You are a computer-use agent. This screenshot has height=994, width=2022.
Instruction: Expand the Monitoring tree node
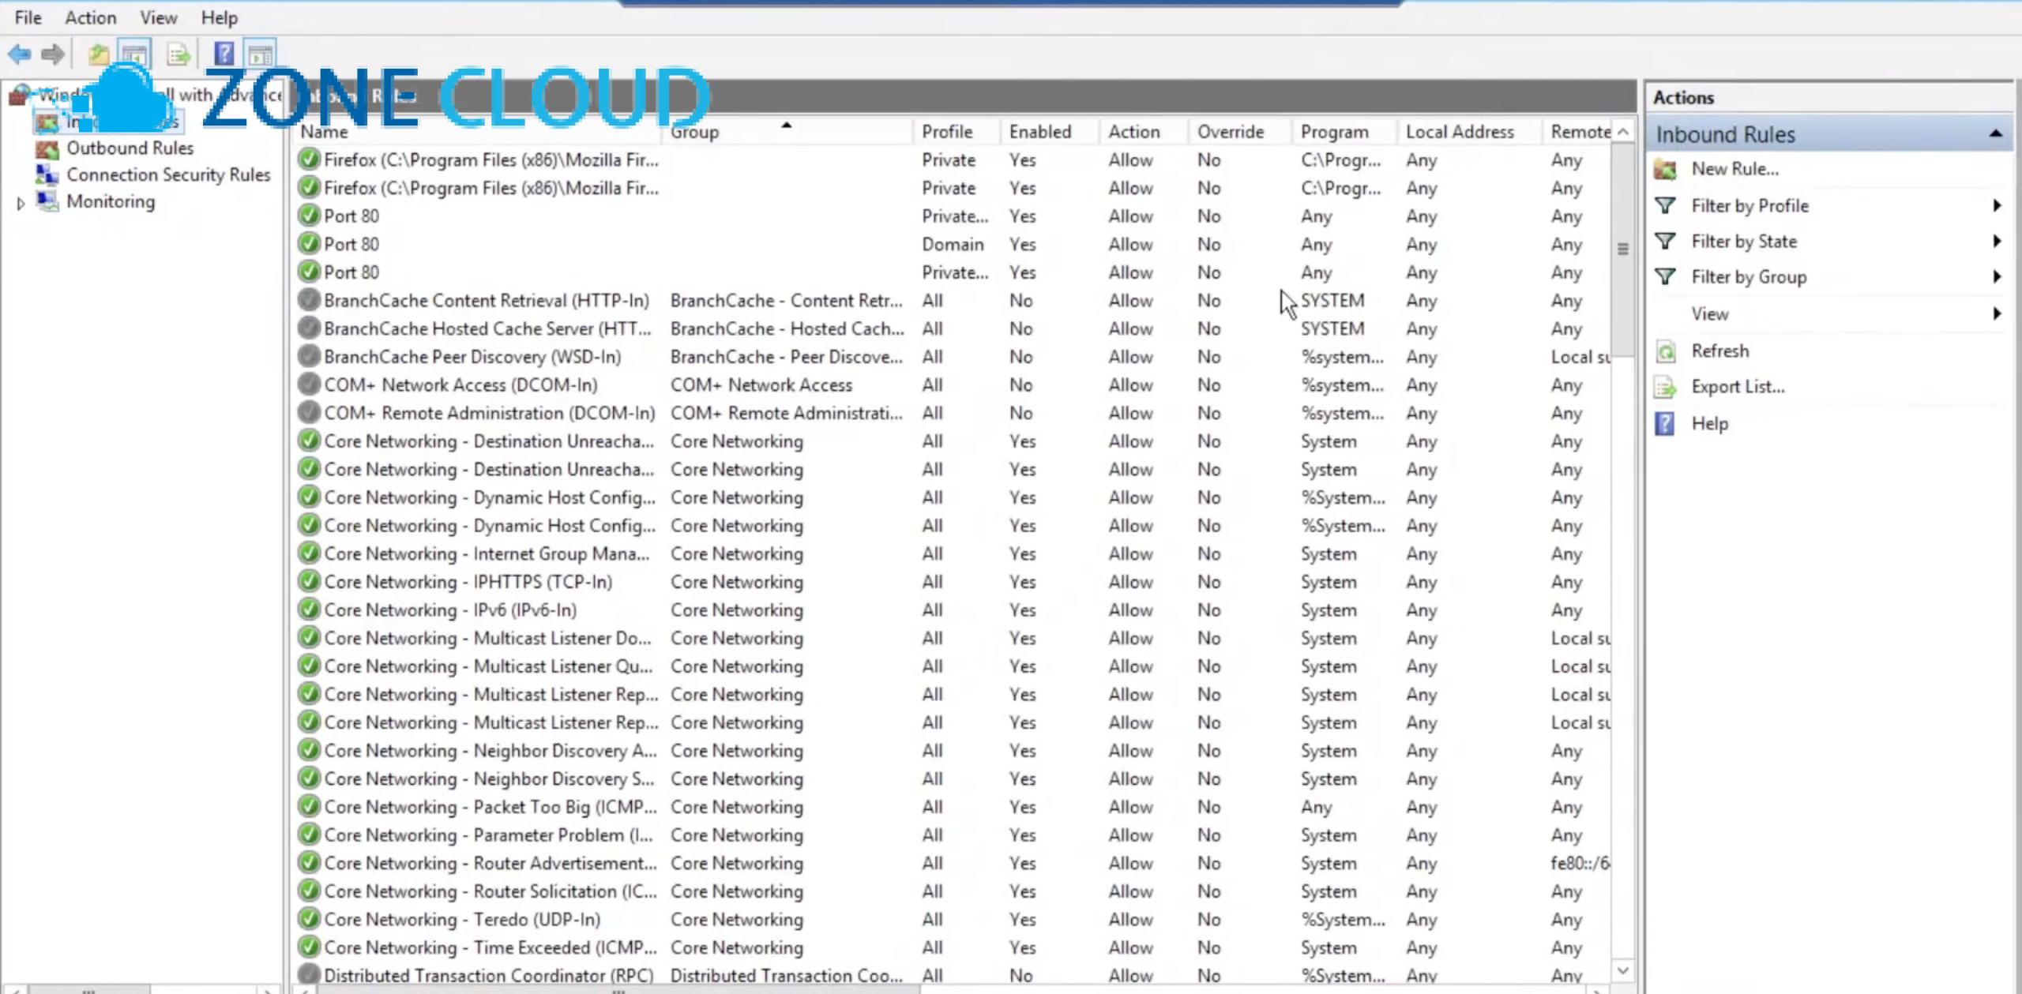click(21, 203)
